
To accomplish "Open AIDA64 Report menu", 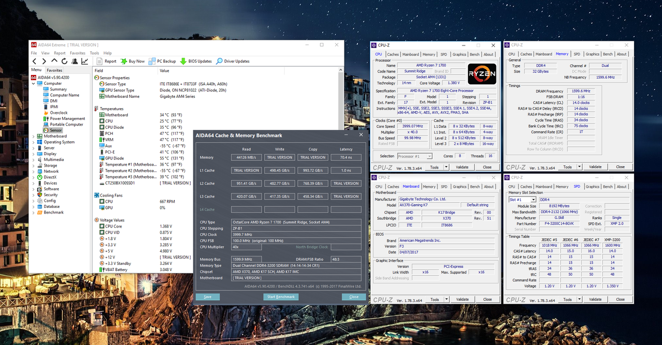I will coord(59,53).
